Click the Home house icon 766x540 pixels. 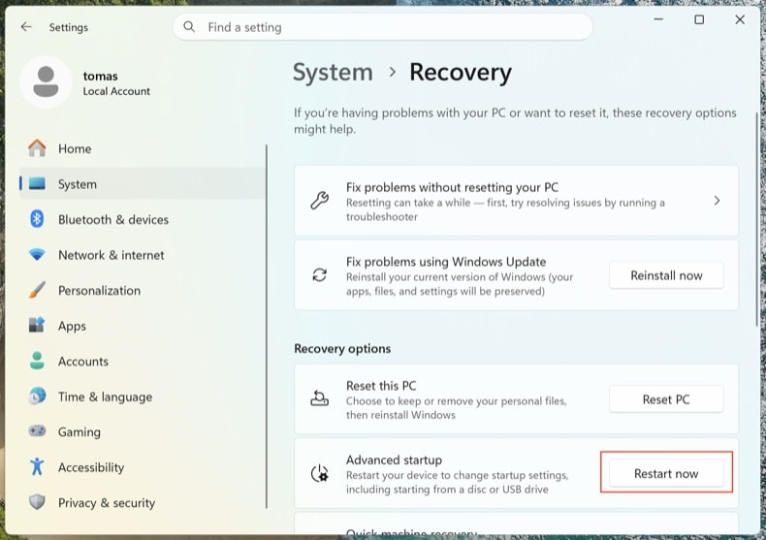tap(37, 148)
